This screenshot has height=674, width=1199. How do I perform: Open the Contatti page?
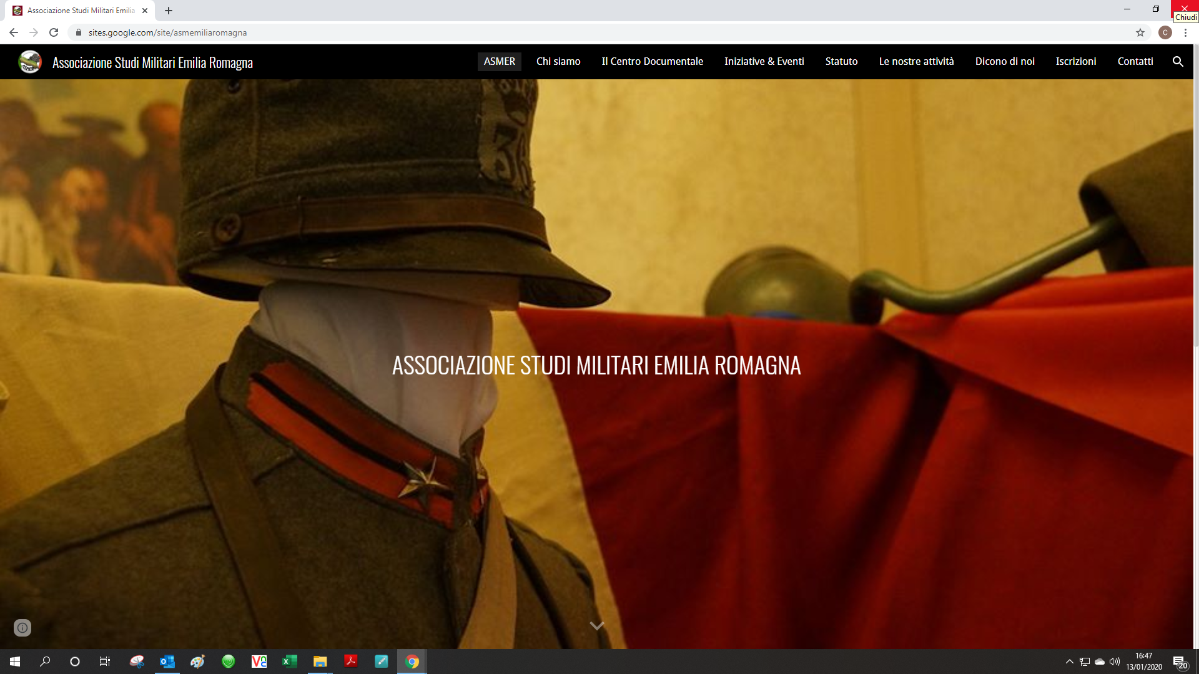[1135, 61]
